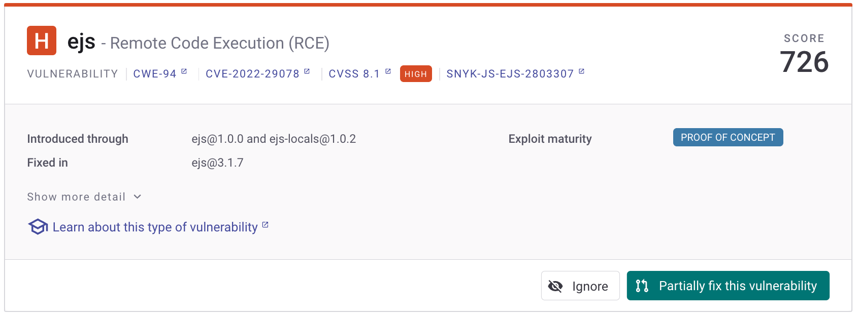Open external icon next to SNYK-JS-EJS-2803307
The width and height of the screenshot is (859, 317).
582,71
